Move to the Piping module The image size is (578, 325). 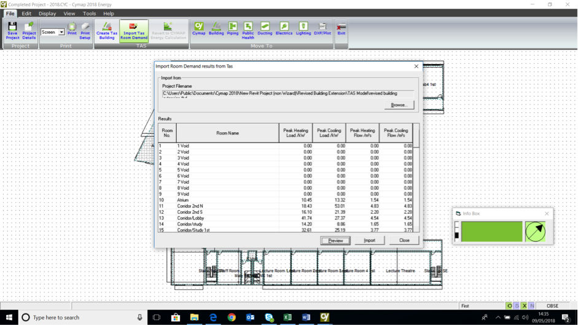pyautogui.click(x=233, y=29)
